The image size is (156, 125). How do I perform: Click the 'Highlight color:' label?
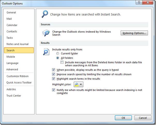tap(62, 85)
